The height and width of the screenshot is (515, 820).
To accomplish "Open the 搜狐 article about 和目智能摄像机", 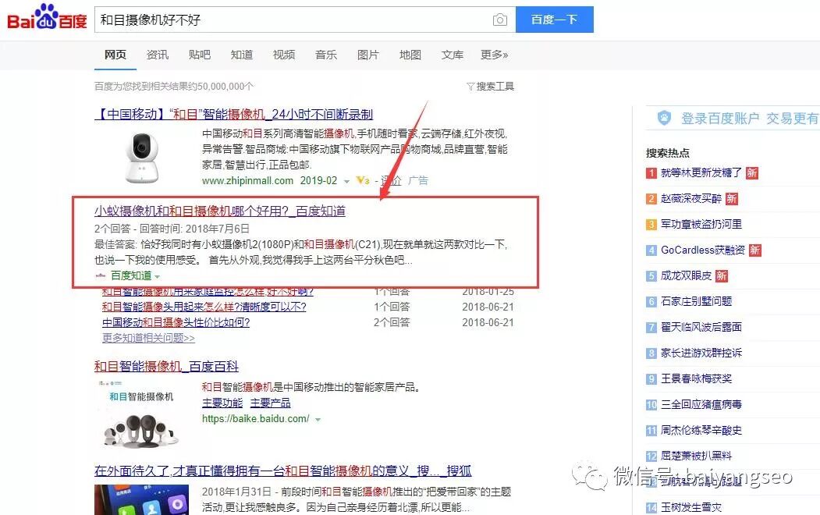I will click(283, 471).
